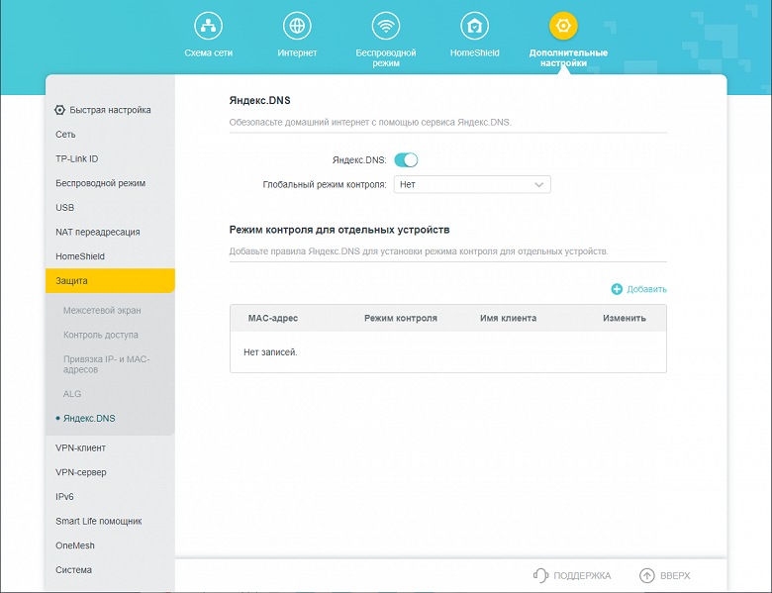772x593 pixels.
Task: Click the Wireless (Беспроводной режим) Wi-Fi icon
Action: (x=386, y=26)
